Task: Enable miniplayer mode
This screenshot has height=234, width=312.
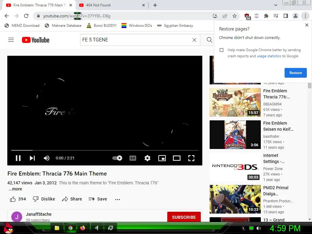Action: (162, 158)
